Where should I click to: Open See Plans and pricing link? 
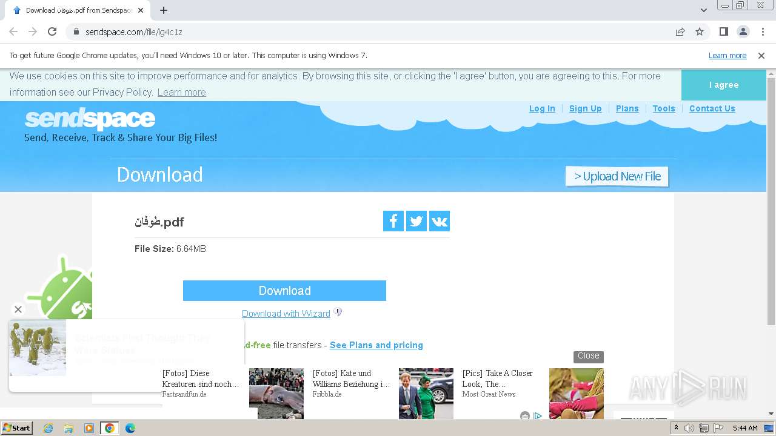click(x=376, y=345)
